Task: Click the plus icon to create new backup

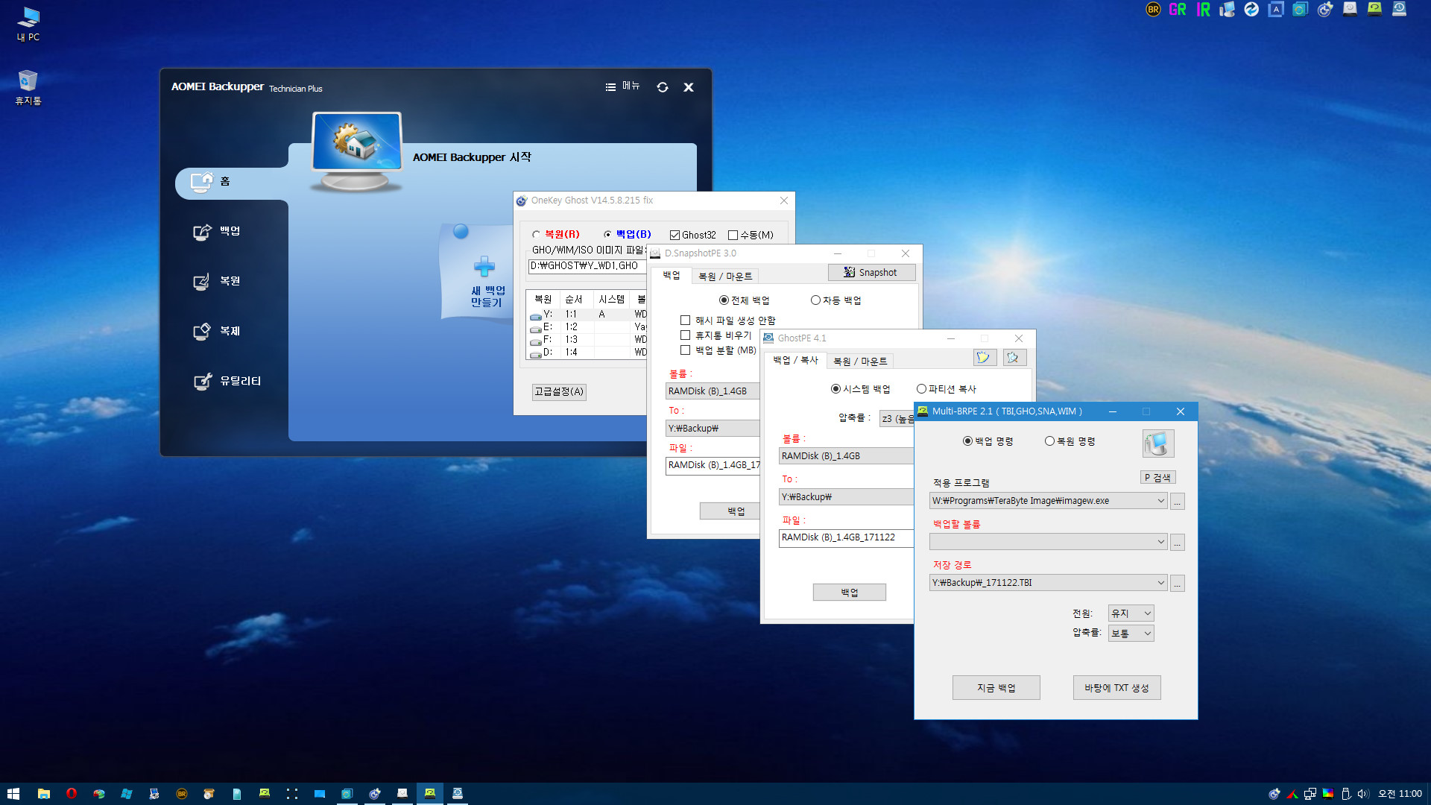Action: (484, 266)
